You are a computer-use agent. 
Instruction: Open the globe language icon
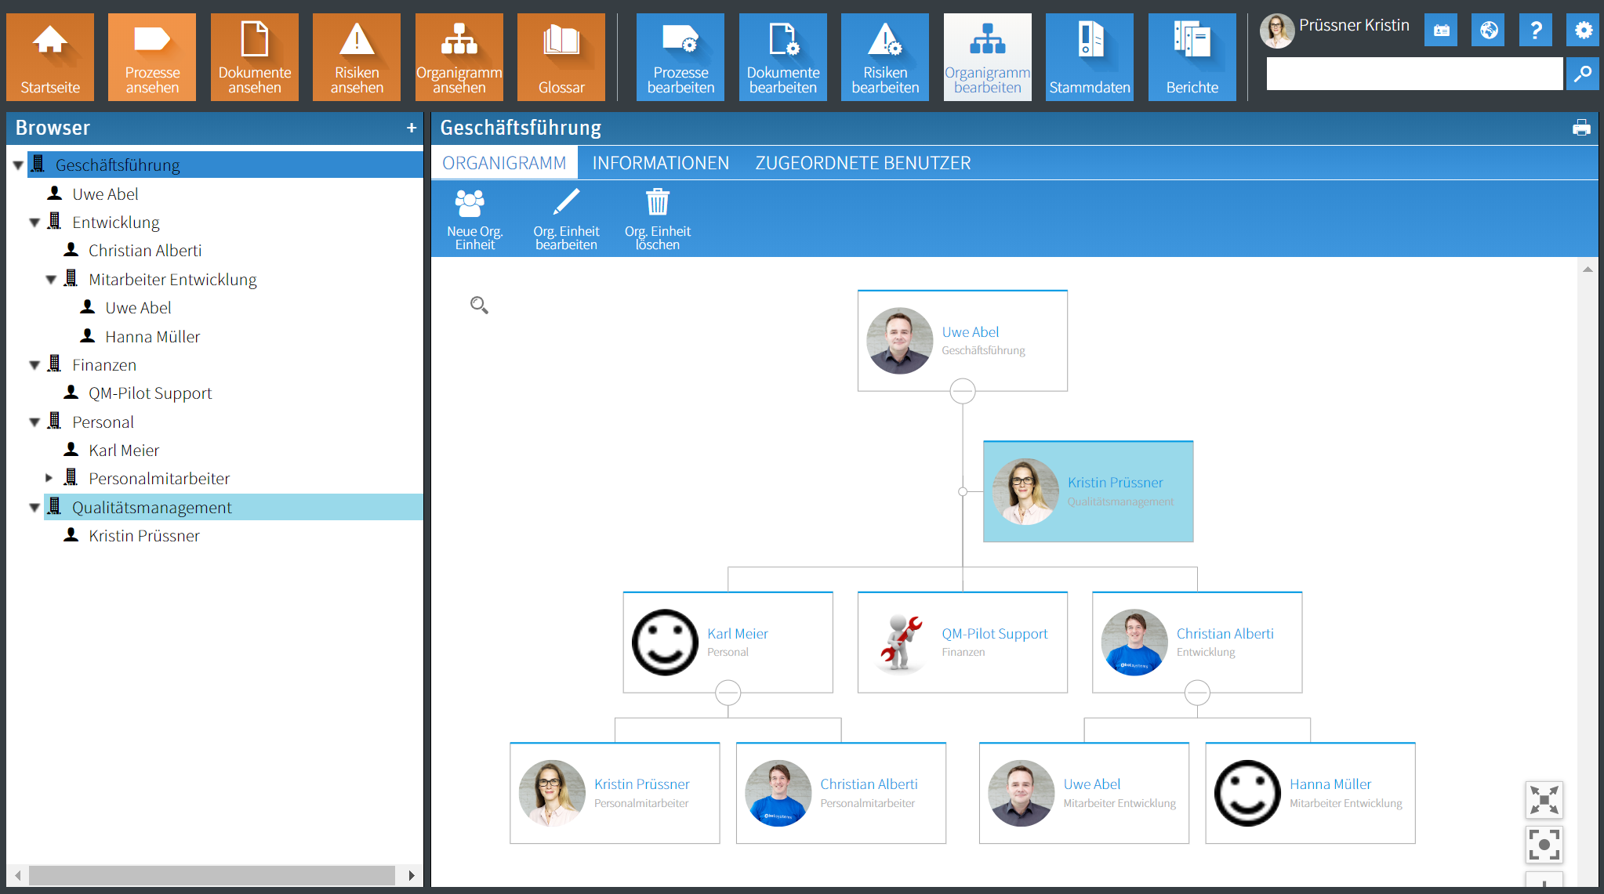click(x=1488, y=30)
